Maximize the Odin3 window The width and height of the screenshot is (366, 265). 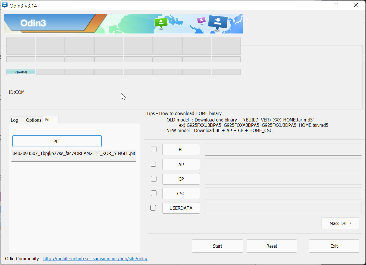click(x=336, y=5)
